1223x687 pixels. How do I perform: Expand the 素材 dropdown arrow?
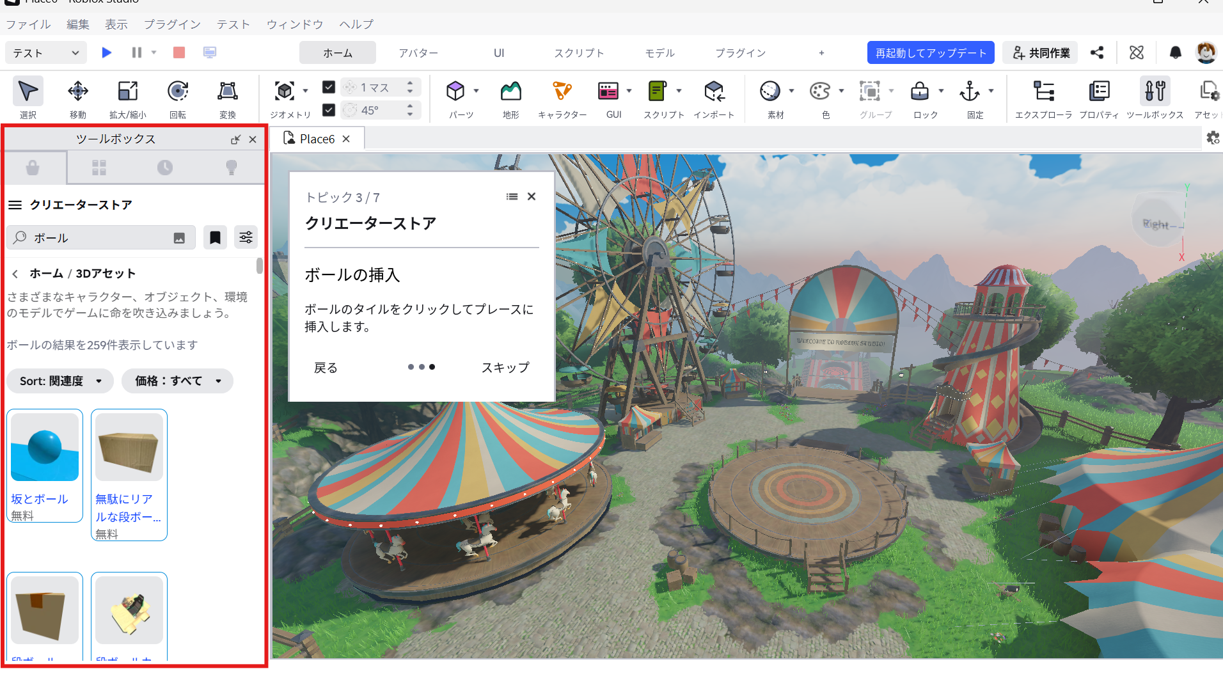[x=791, y=91]
